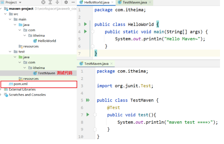Hide the Project panel with minus icon

click(73, 2)
